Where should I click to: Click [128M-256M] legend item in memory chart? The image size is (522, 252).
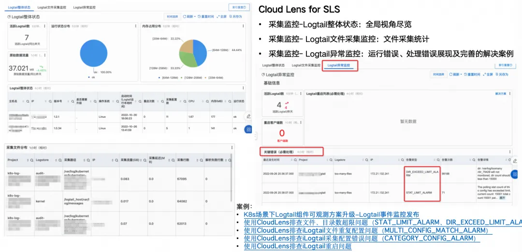[x=191, y=77]
